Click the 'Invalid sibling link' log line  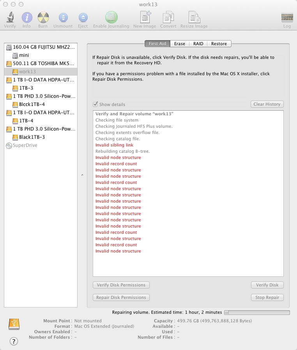114,145
